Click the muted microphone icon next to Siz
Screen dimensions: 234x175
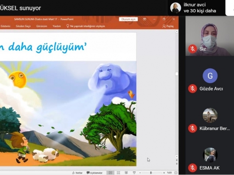click(193, 49)
